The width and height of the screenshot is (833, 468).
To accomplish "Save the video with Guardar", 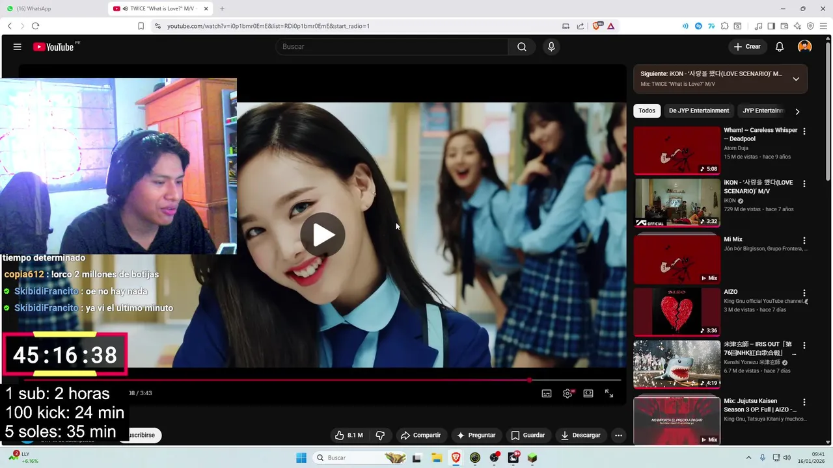I will (528, 435).
